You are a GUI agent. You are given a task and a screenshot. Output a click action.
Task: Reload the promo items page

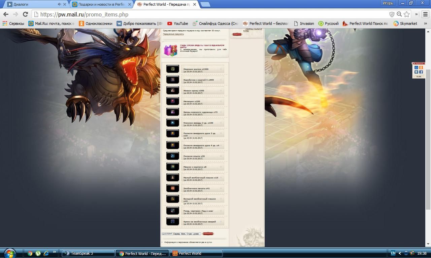pos(25,14)
